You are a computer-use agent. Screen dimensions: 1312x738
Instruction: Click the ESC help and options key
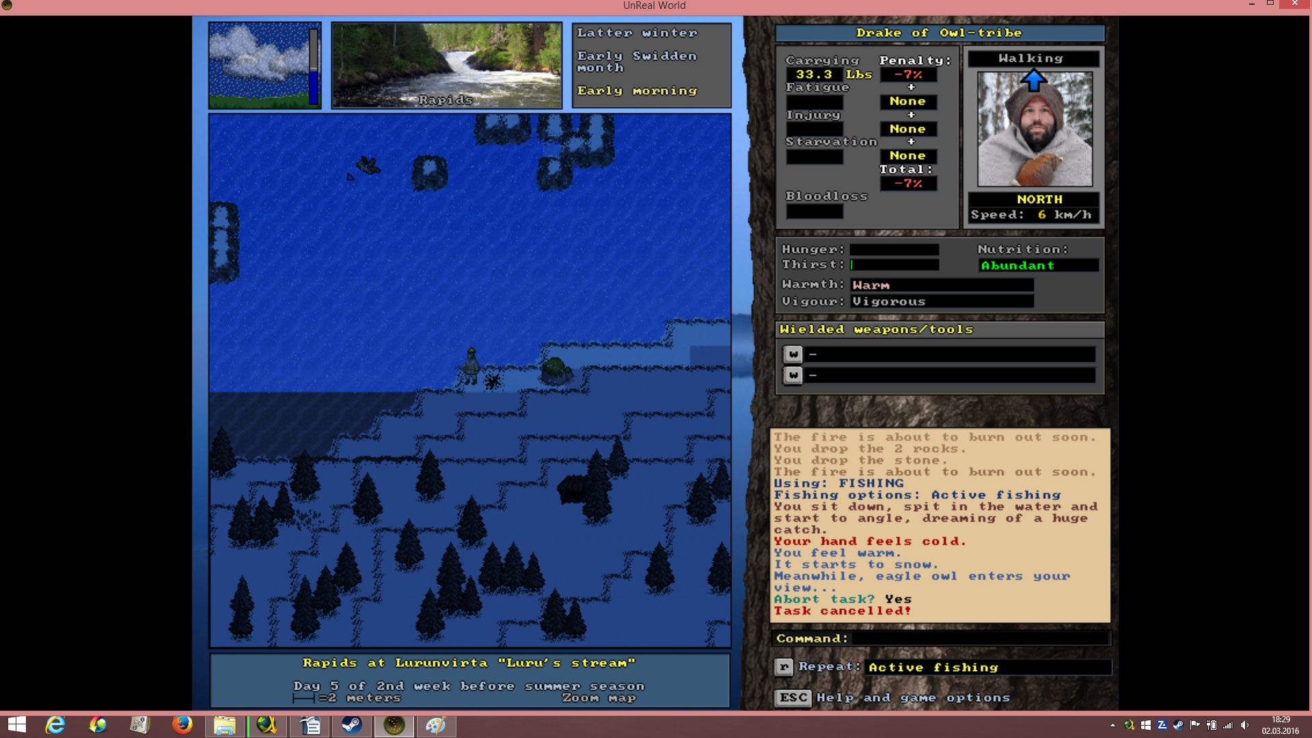(x=793, y=698)
